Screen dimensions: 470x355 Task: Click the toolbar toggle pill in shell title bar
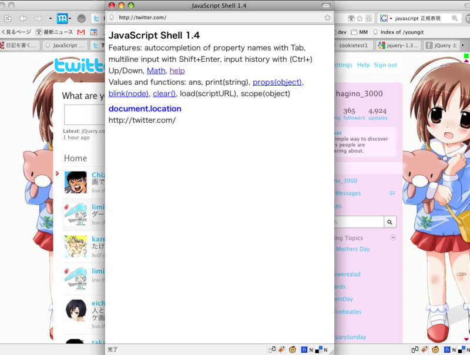[x=326, y=5]
